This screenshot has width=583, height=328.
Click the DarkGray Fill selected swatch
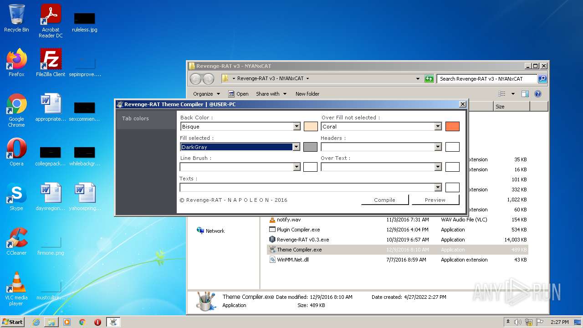[x=311, y=147]
